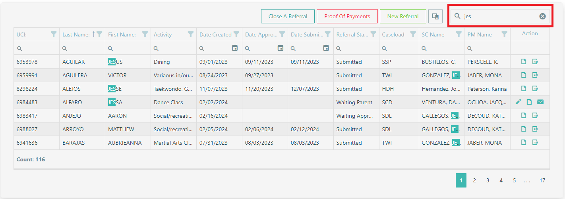
Task: Click the envelope email icon in ALFARO row
Action: 540,102
